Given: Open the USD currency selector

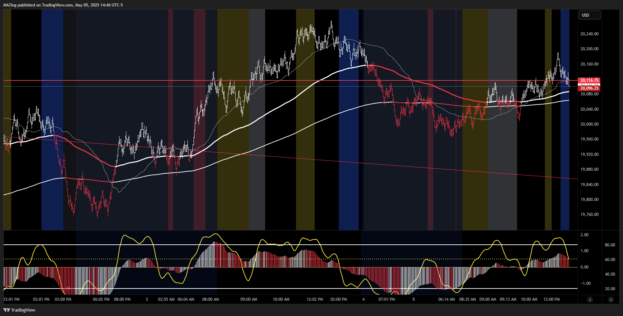Looking at the screenshot, I should (x=589, y=15).
